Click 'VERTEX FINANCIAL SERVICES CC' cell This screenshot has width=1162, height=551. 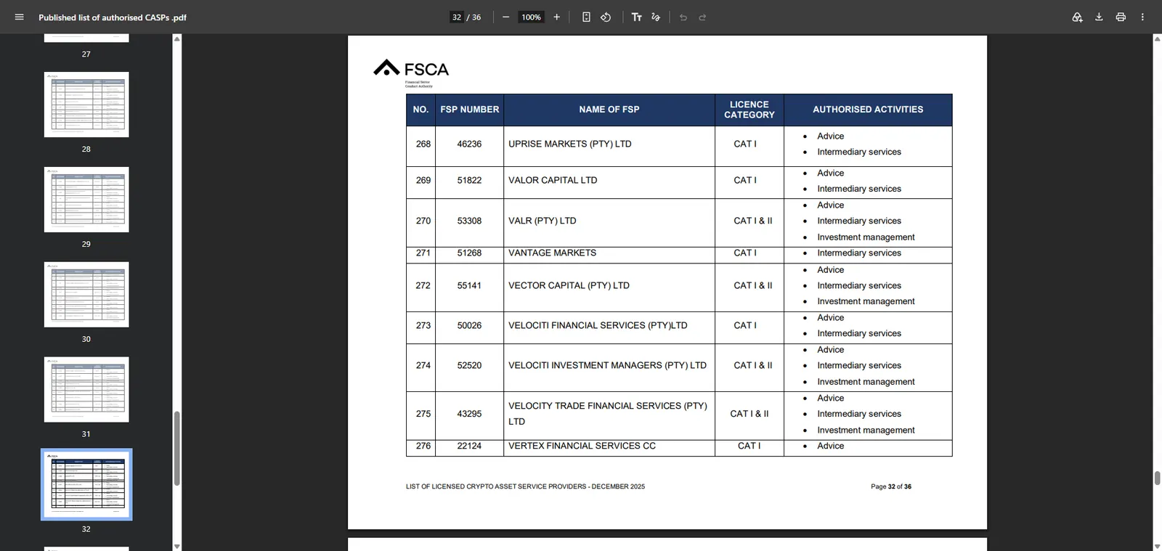tap(609, 448)
